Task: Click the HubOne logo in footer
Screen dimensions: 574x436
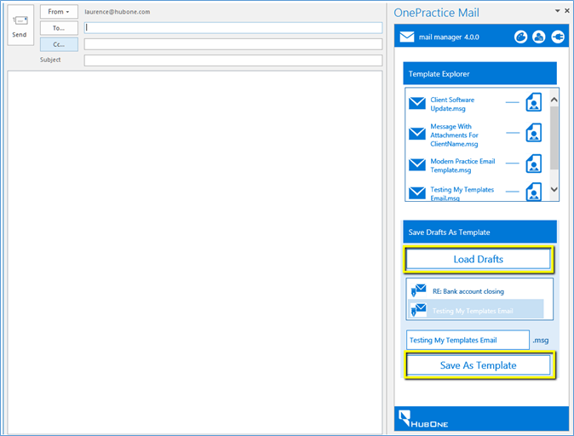Action: click(423, 419)
